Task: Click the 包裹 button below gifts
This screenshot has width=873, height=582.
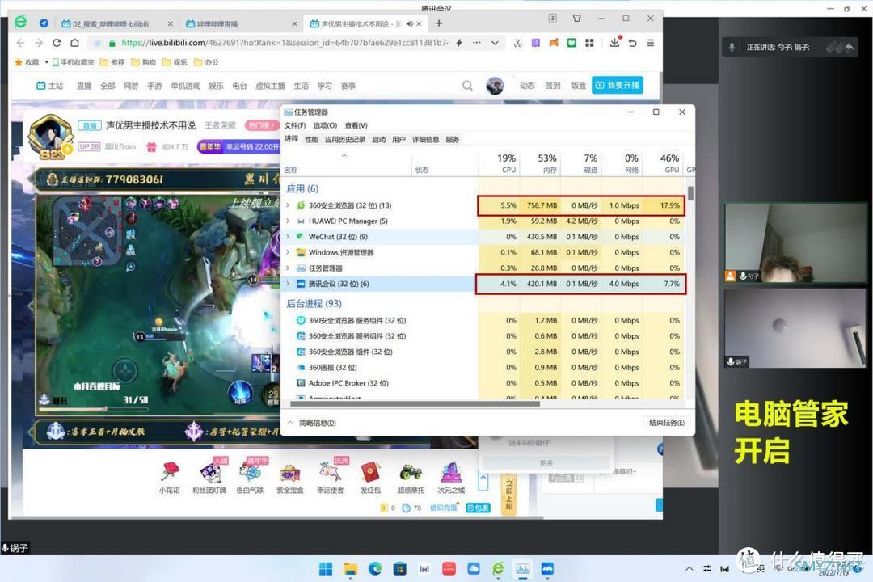Action: click(478, 508)
